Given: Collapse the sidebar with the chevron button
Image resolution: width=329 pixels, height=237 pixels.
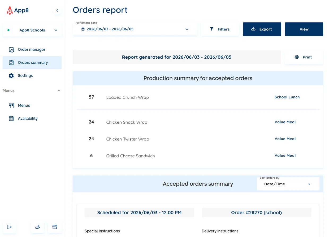Looking at the screenshot, I should pyautogui.click(x=57, y=11).
